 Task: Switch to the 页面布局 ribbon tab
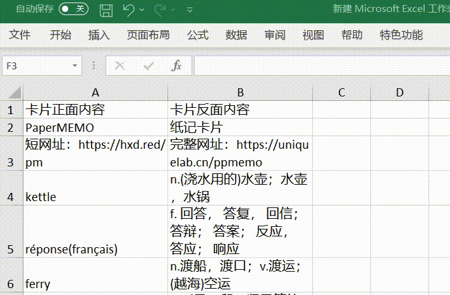pyautogui.click(x=149, y=35)
